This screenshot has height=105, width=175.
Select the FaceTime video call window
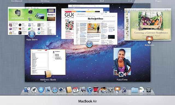pyautogui.click(x=122, y=62)
